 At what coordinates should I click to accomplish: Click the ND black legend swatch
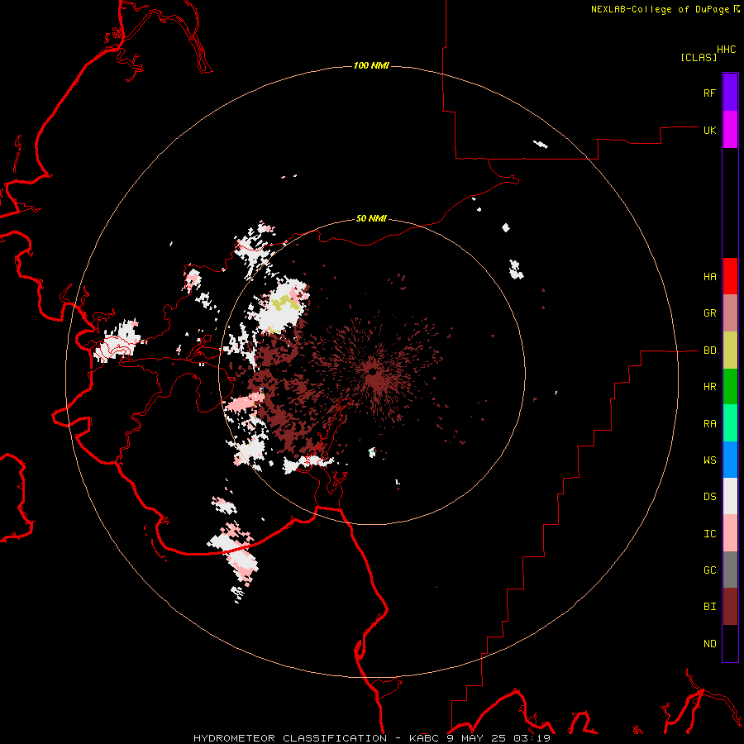[x=730, y=643]
